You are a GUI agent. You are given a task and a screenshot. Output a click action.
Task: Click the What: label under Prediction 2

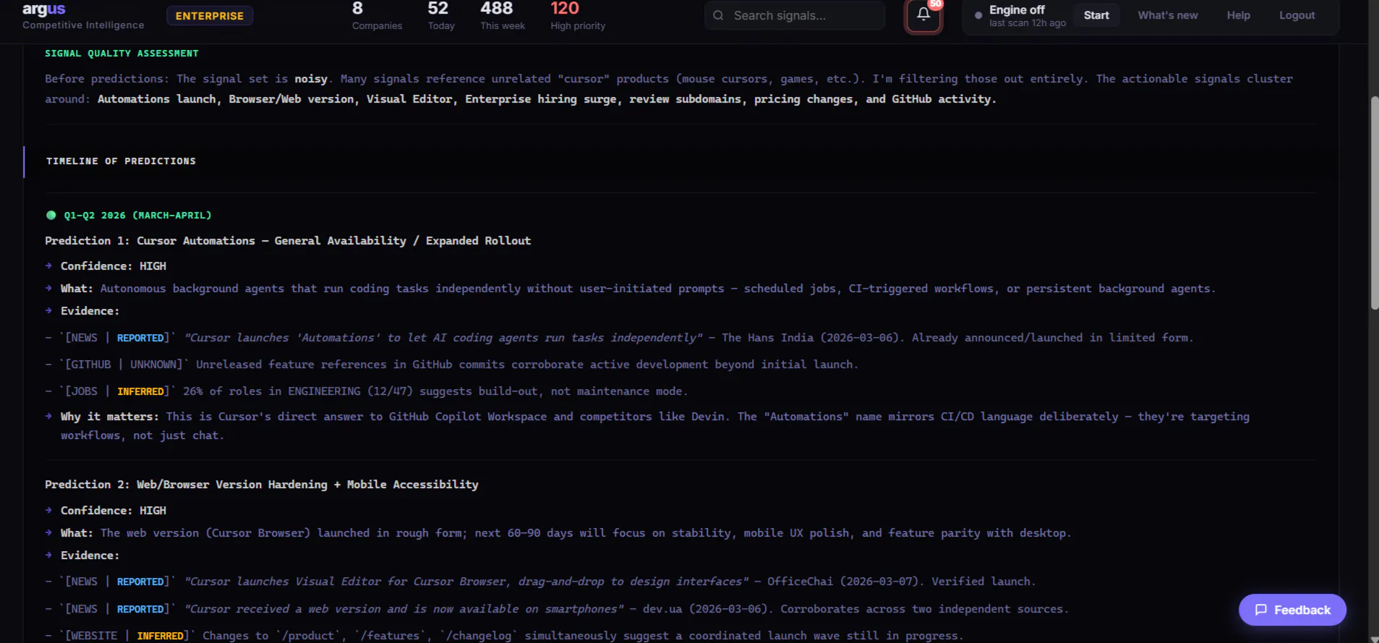click(77, 533)
